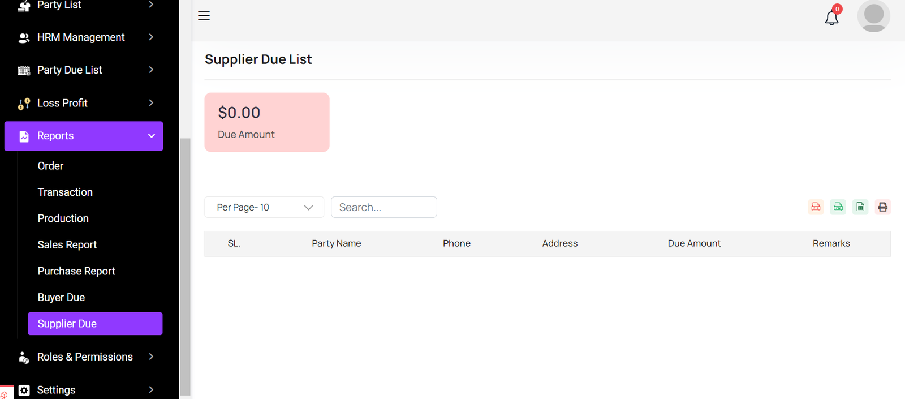
Task: Click the Search input field
Action: point(383,207)
